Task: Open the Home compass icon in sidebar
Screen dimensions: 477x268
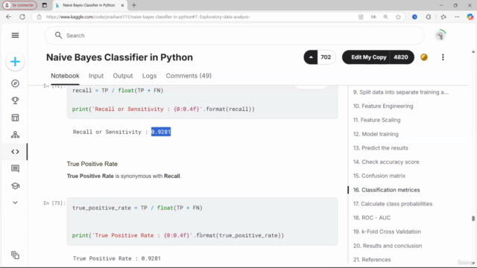Action: click(x=15, y=83)
